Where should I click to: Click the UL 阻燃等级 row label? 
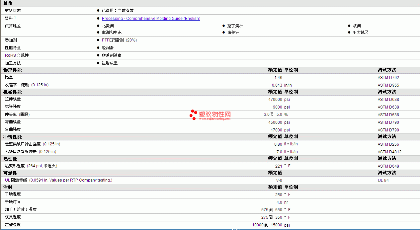(58, 180)
